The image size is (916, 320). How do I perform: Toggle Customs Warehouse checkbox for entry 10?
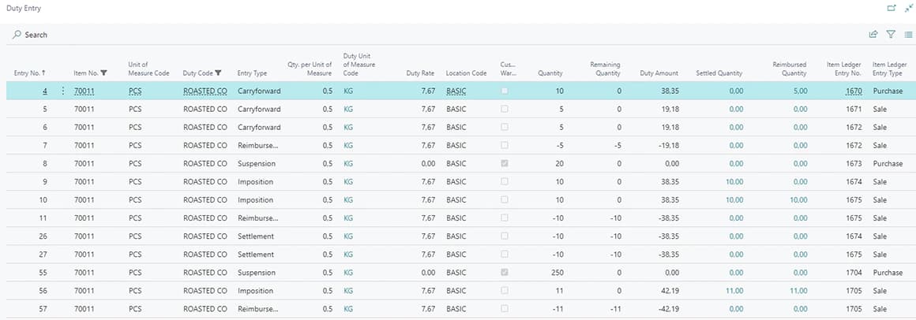tap(504, 200)
